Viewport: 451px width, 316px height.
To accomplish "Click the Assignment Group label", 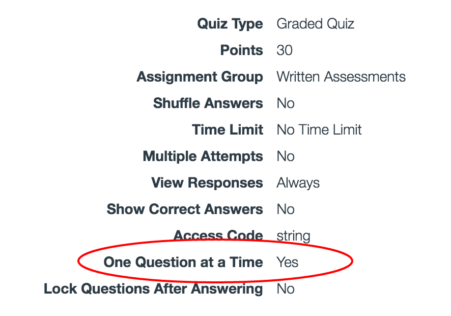I will pyautogui.click(x=200, y=77).
